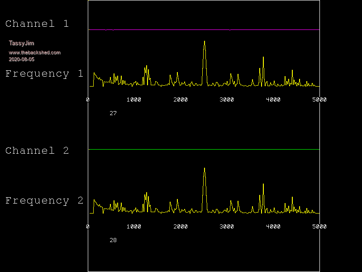The width and height of the screenshot is (362, 272).
Task: Click the value 28 below Frequency 2 chart
Action: click(x=113, y=240)
